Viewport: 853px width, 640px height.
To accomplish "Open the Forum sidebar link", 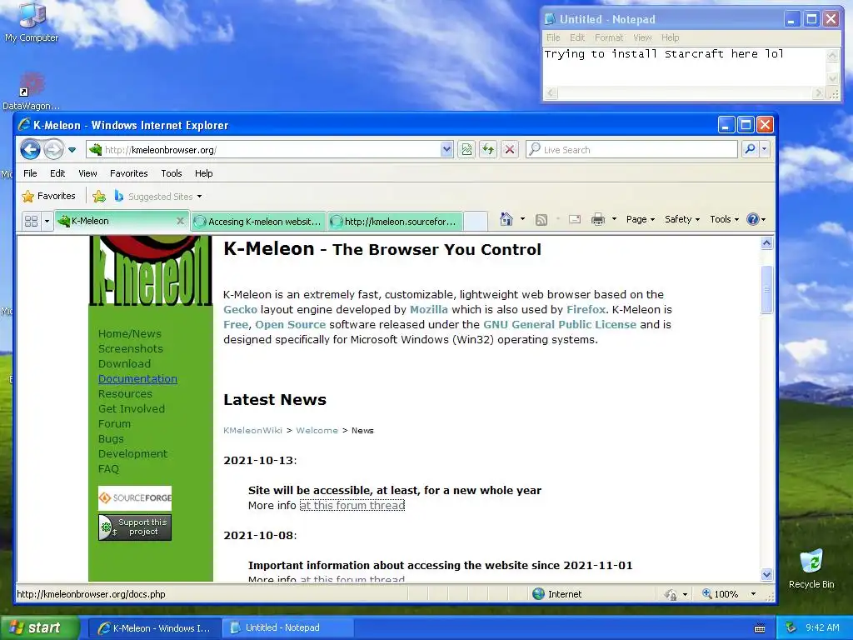I will point(114,423).
